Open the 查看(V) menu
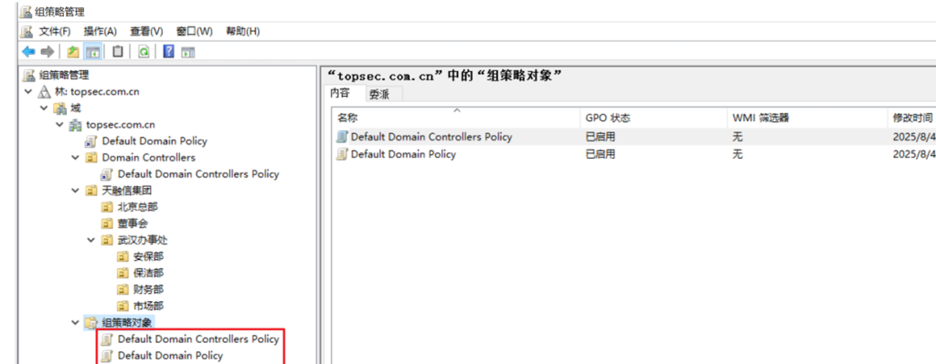Screen dimensions: 936x364 (146, 32)
